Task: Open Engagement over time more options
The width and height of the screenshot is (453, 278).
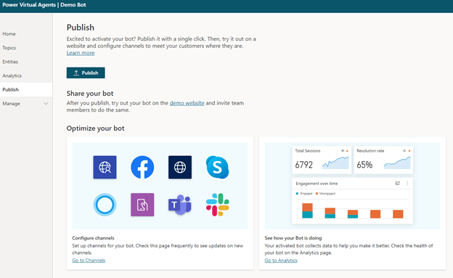Action: pyautogui.click(x=407, y=183)
